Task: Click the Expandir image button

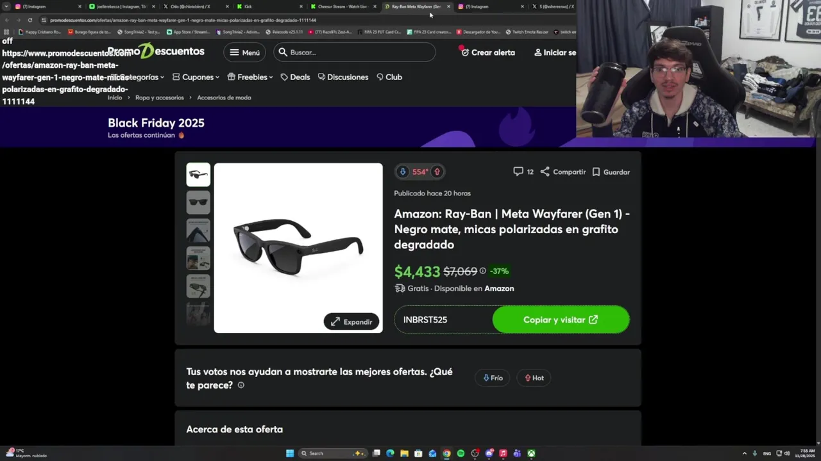Action: [351, 321]
